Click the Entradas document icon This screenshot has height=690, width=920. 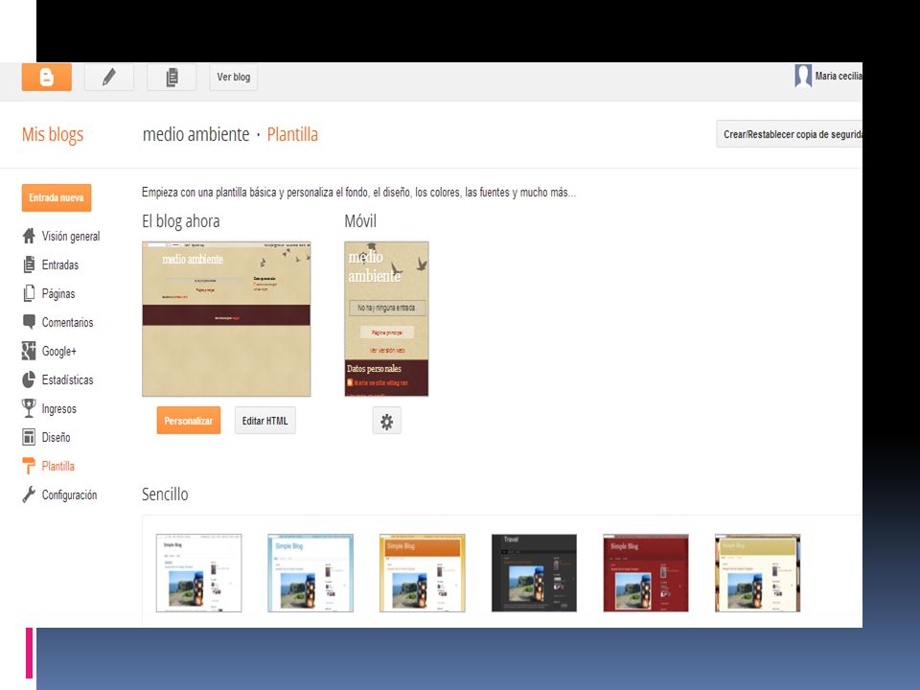(x=29, y=264)
